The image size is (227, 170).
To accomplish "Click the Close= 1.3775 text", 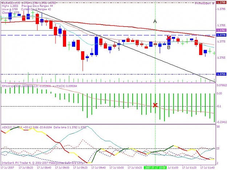I will click(x=11, y=13).
